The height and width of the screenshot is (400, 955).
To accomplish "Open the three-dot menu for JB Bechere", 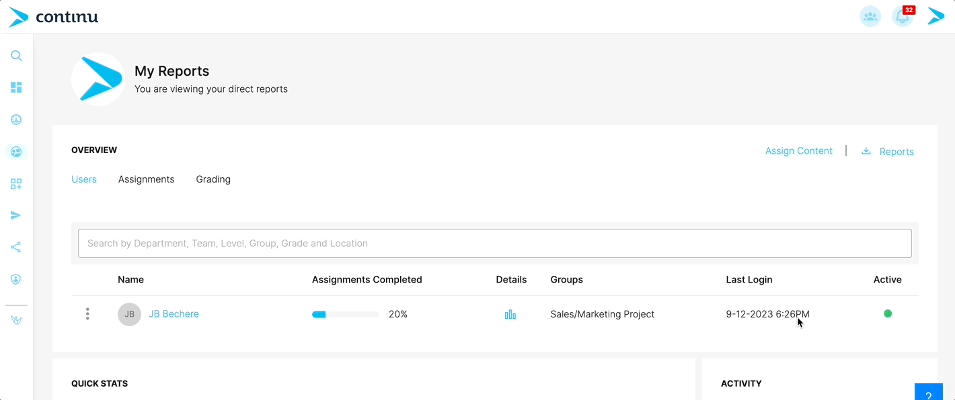I will coord(87,314).
